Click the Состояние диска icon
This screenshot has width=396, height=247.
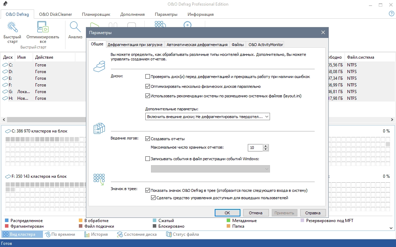120,234
